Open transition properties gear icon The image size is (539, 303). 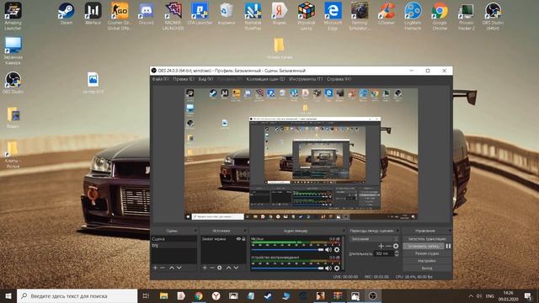pos(396,246)
